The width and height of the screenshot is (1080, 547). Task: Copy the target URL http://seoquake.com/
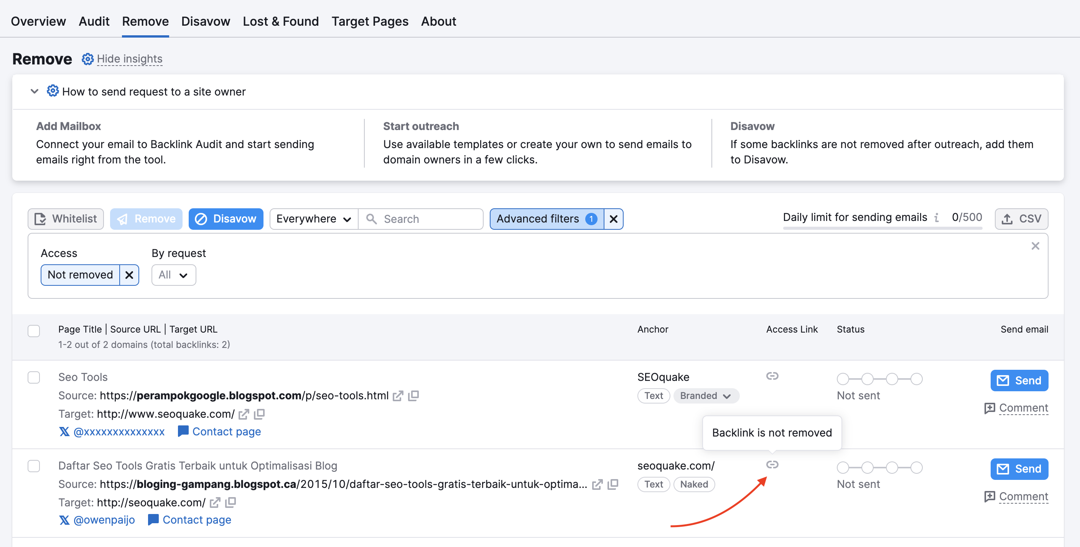click(230, 502)
